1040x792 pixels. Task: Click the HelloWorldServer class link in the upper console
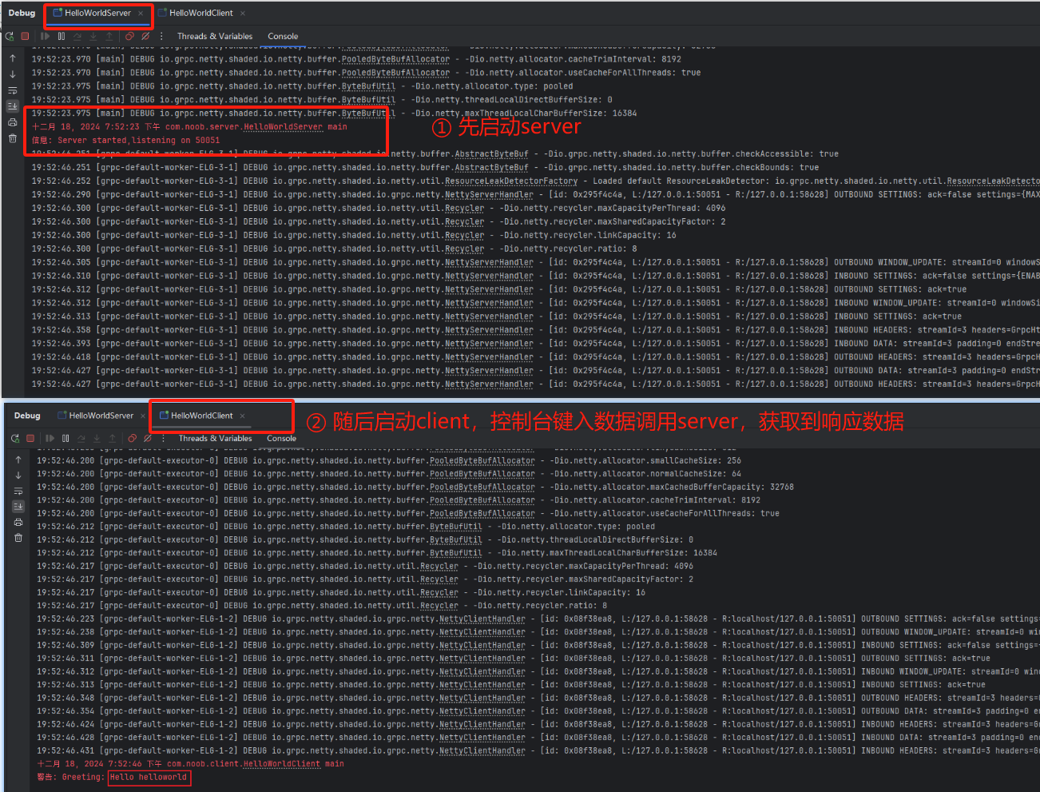283,126
